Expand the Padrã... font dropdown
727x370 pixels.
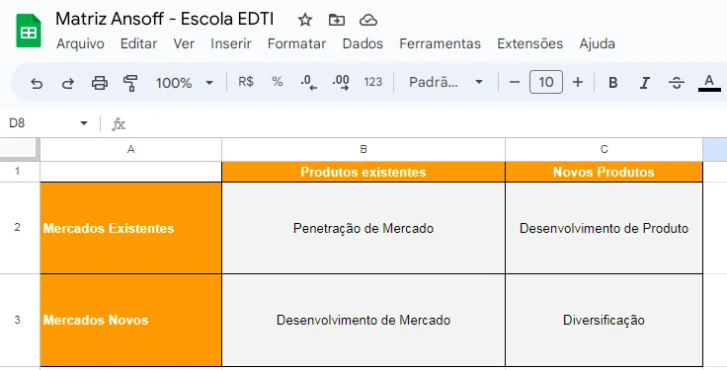click(445, 83)
